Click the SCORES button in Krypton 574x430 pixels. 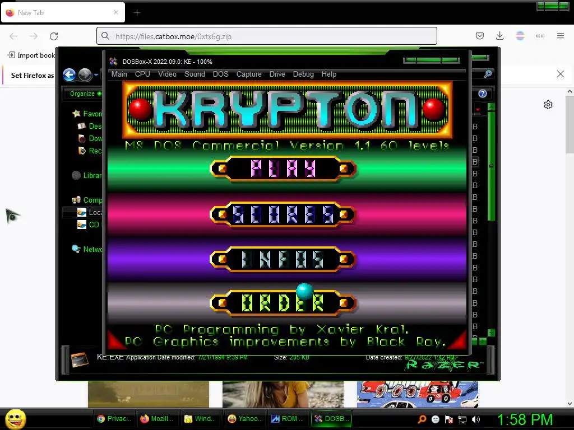pyautogui.click(x=283, y=214)
